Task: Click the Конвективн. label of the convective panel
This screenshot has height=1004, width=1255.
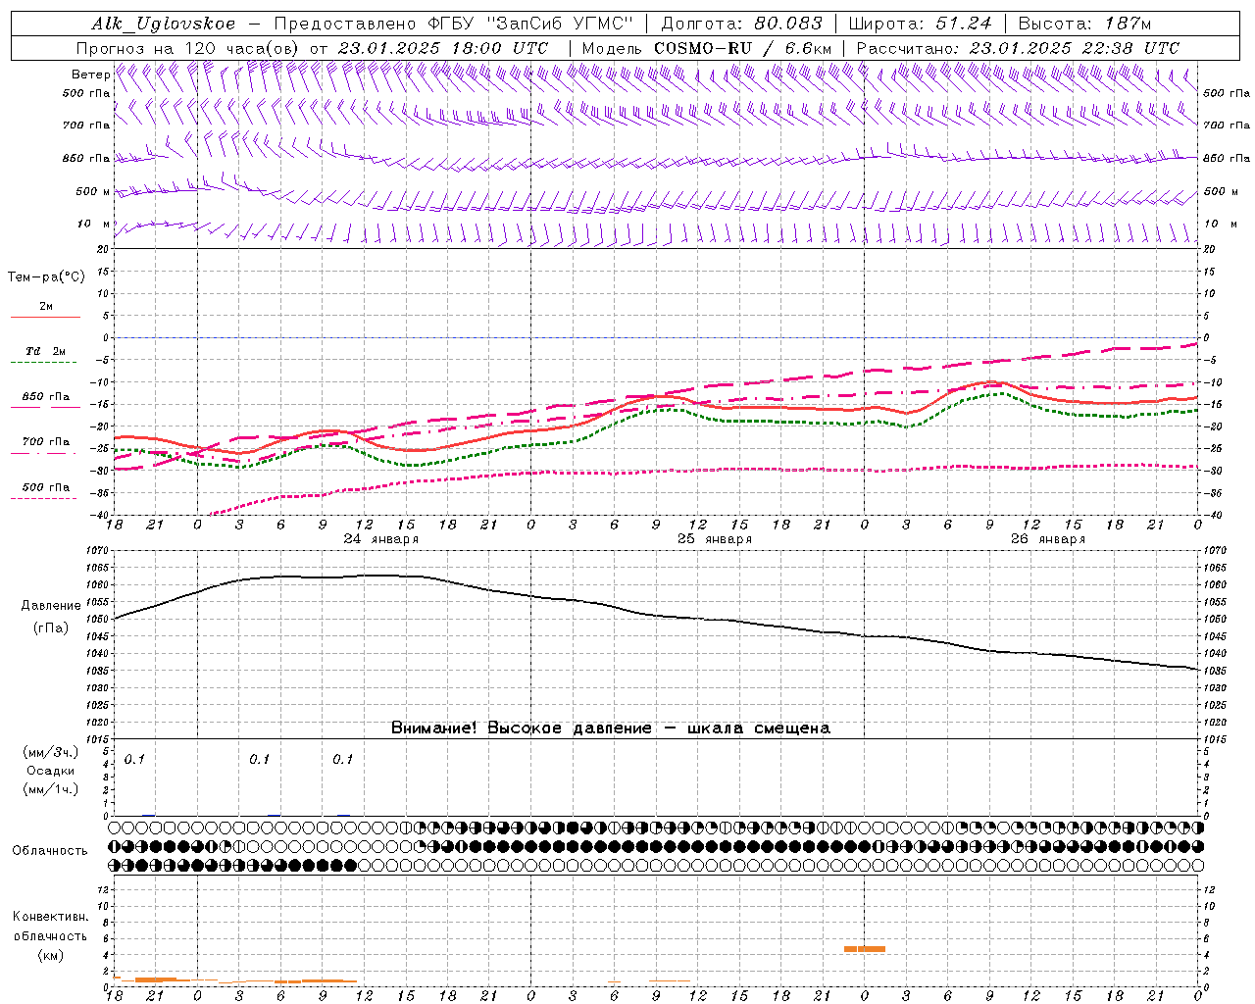Action: (x=50, y=917)
